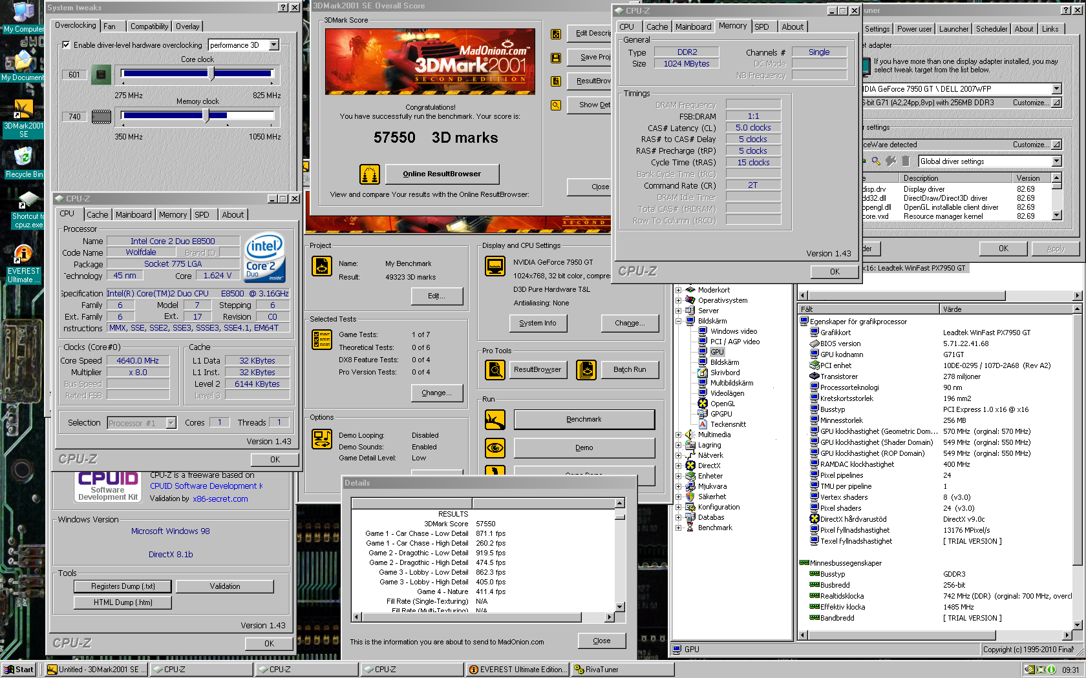Open the performance 3D dropdown

coord(274,45)
